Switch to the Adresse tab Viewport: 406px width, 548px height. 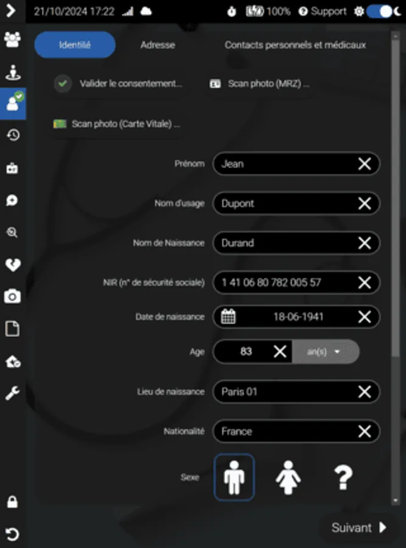click(x=158, y=44)
